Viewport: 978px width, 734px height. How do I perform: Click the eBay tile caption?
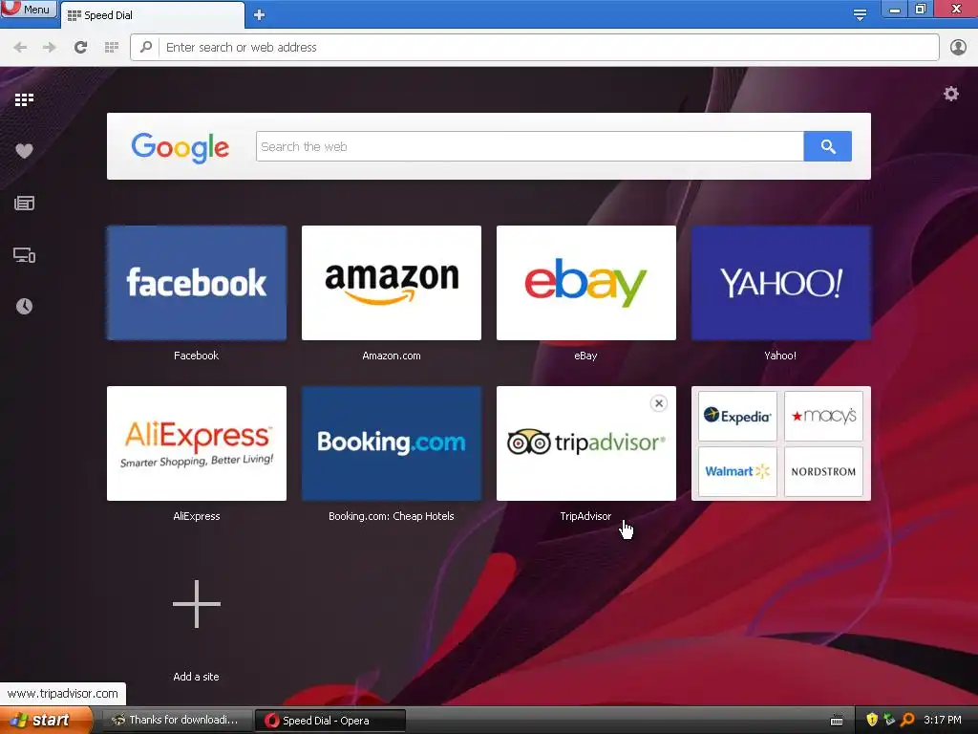tap(585, 356)
